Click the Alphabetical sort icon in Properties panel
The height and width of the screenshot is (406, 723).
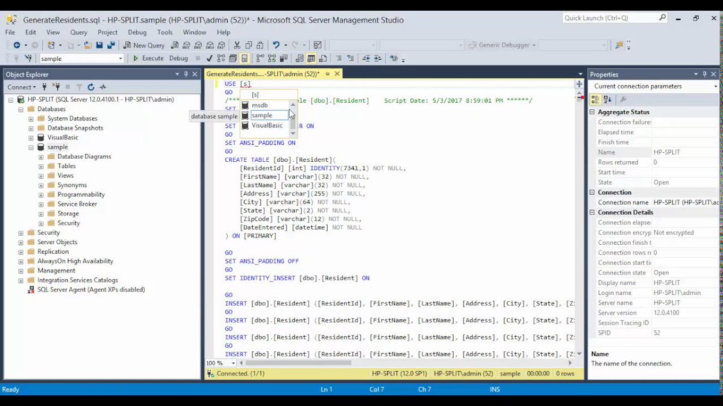pos(607,99)
